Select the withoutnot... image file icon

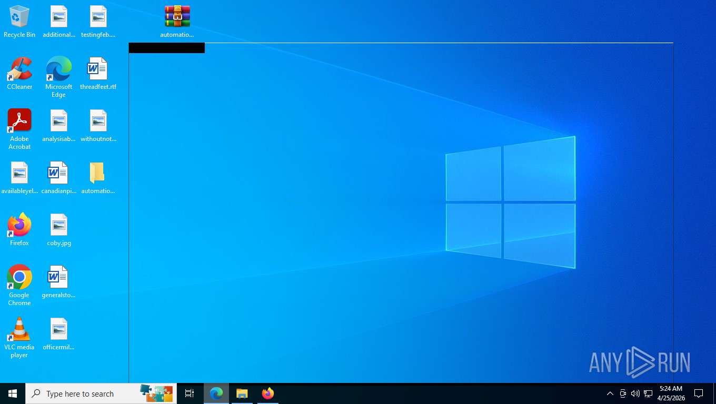coord(98,126)
